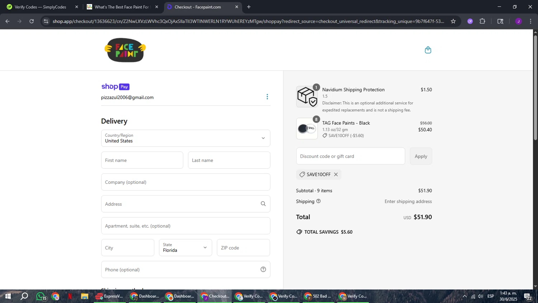The width and height of the screenshot is (538, 303).
Task: Click the browser address bar URL
Action: pos(248,21)
